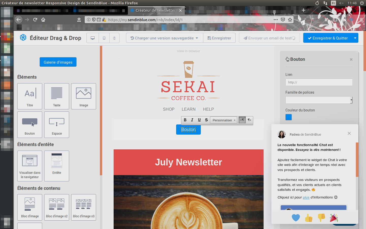Open the system clock showing 11:48
This screenshot has height=229, width=366.
pos(352,3)
